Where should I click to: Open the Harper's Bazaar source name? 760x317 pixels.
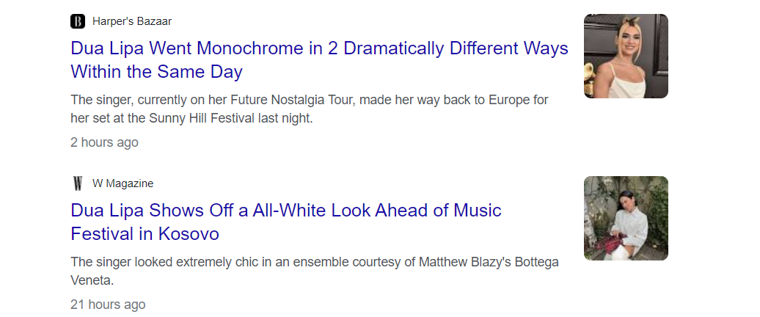pos(132,21)
